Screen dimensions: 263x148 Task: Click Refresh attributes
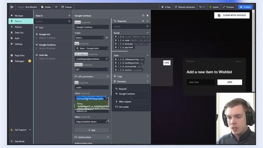click(185, 7)
